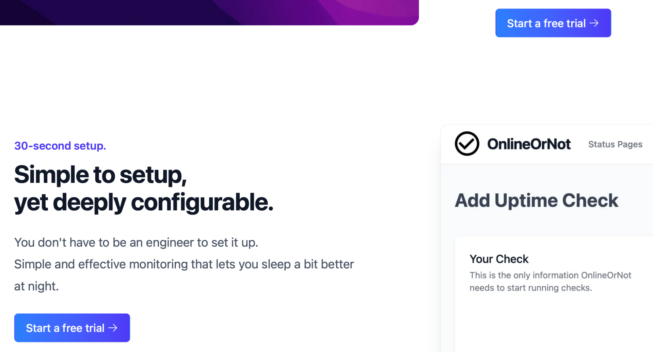Viewport: 653px width, 352px height.
Task: Click the only information OnlineOrNot needs description
Action: pos(550,281)
